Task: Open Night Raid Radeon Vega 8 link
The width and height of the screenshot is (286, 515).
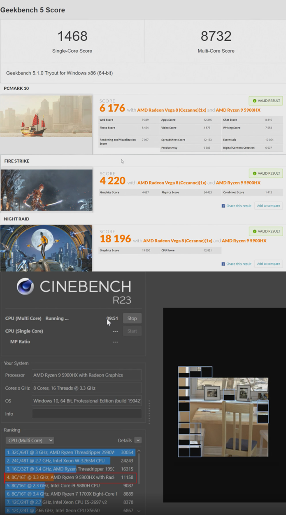Action: coord(177,241)
